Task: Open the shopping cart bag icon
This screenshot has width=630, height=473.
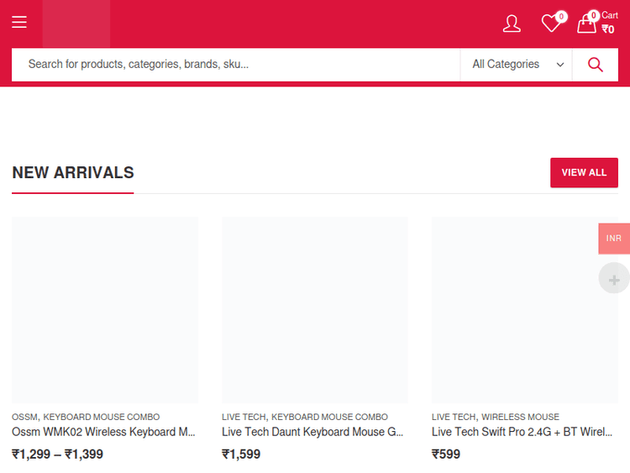Action: (586, 24)
